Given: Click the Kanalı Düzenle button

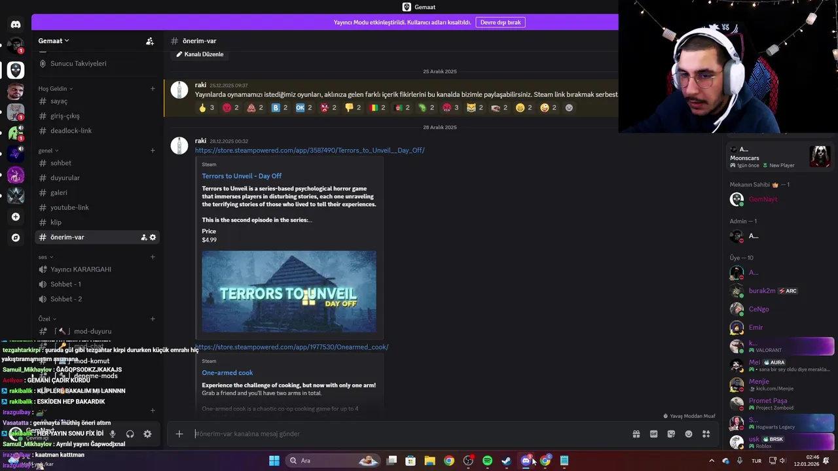Looking at the screenshot, I should tap(200, 54).
